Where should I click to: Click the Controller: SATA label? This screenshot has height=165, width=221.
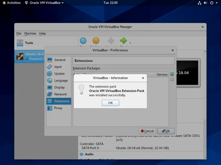point(92,144)
